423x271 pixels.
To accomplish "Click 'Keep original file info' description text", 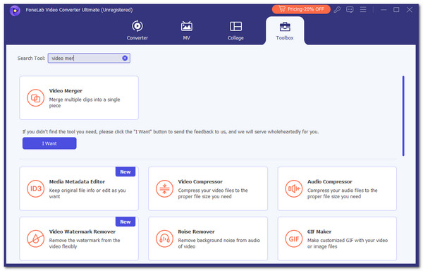I will click(87, 193).
